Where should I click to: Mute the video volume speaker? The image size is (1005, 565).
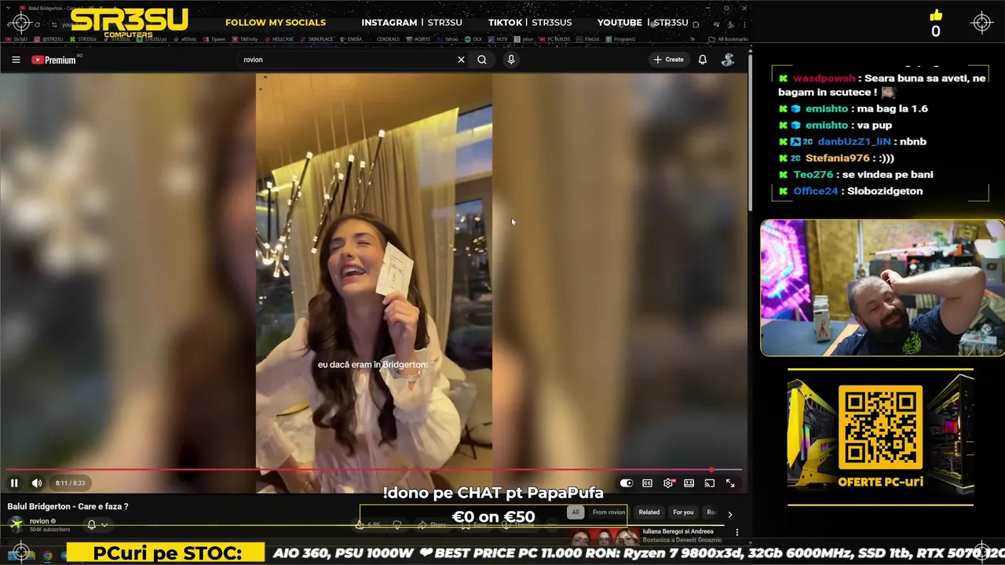(36, 483)
